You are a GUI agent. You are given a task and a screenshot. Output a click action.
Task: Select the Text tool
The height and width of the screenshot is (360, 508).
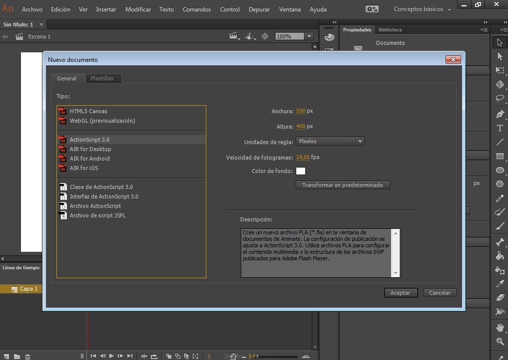[x=500, y=128]
